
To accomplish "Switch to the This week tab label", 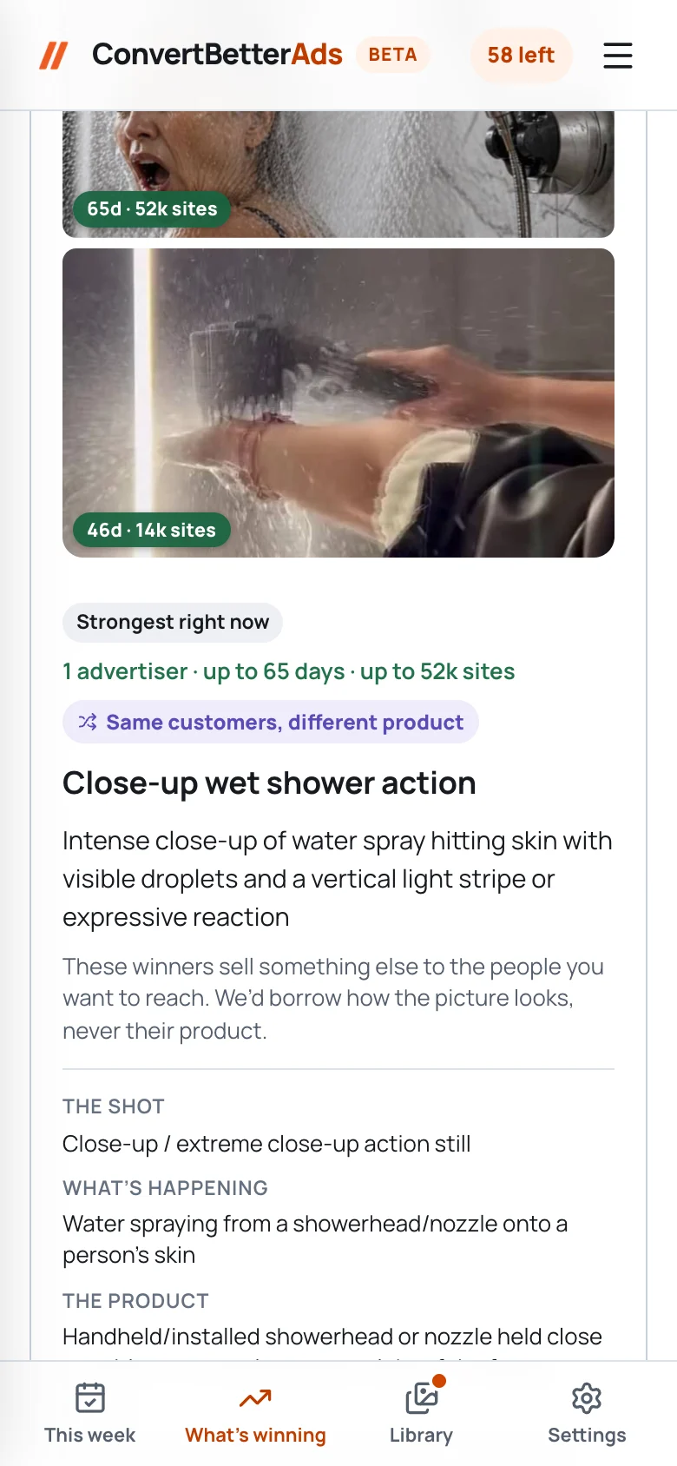I will click(x=90, y=1435).
